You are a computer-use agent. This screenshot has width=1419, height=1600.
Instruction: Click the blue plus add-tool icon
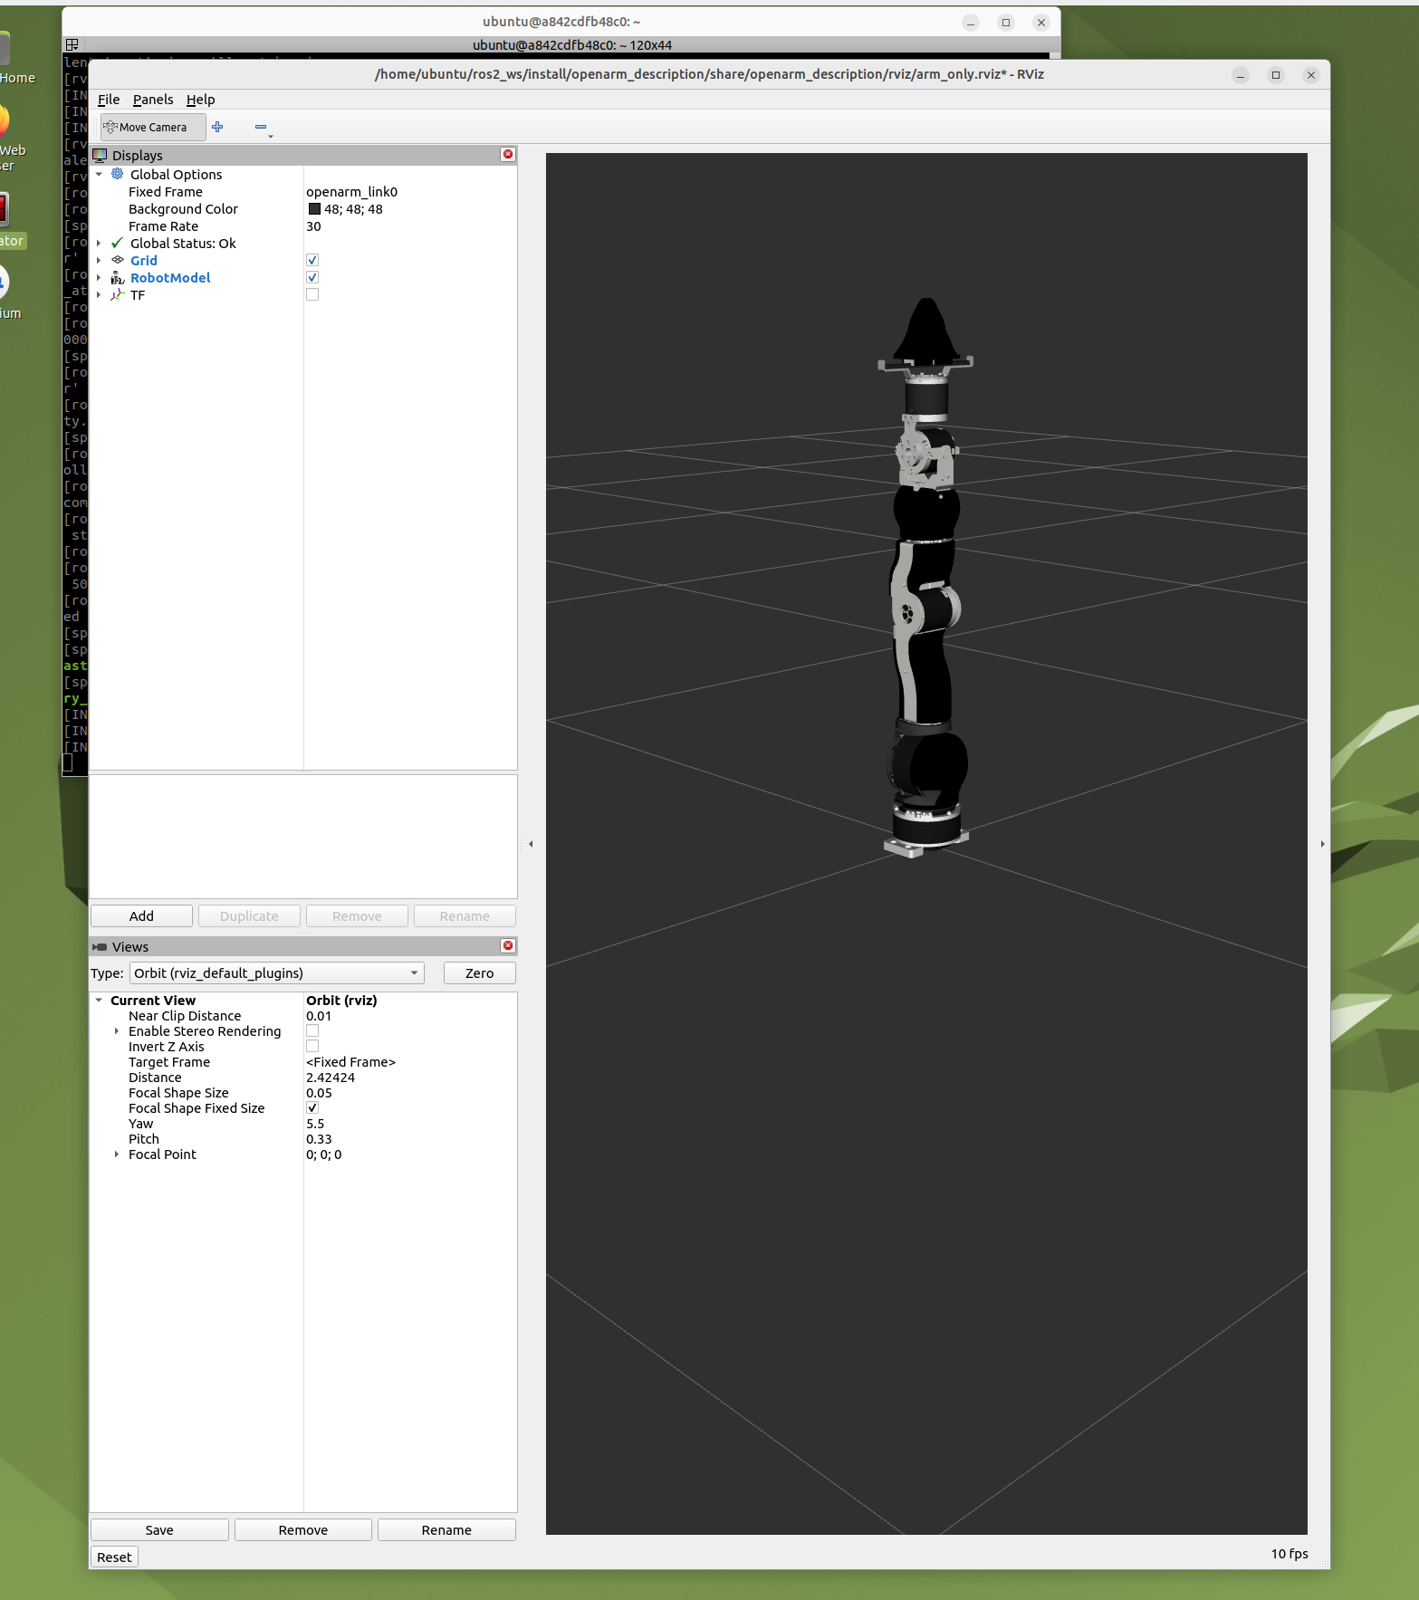click(217, 128)
